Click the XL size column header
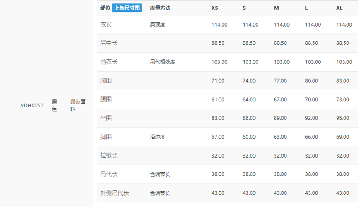Image resolution: width=358 pixels, height=207 pixels. tap(339, 8)
